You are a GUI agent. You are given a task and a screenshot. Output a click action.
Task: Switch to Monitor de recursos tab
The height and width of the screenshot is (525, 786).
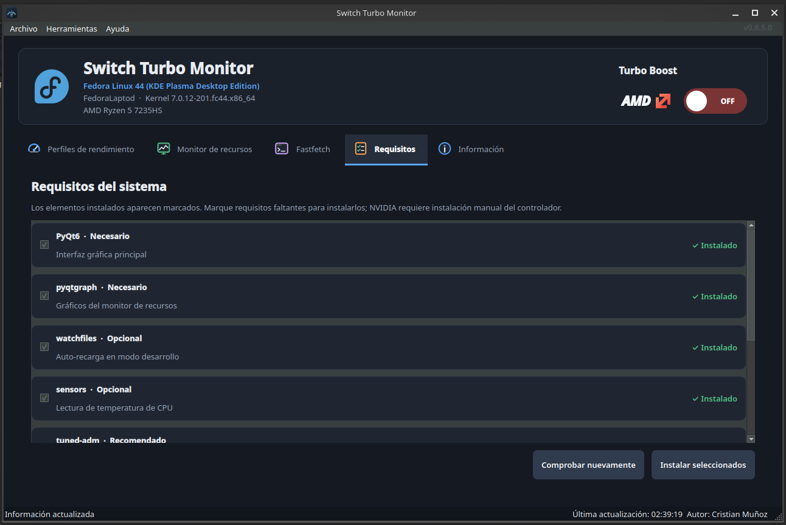coord(205,149)
